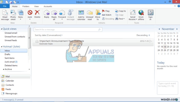The image size is (180, 102).
Task: Toggle flag on Evernote message
Action: point(151,41)
